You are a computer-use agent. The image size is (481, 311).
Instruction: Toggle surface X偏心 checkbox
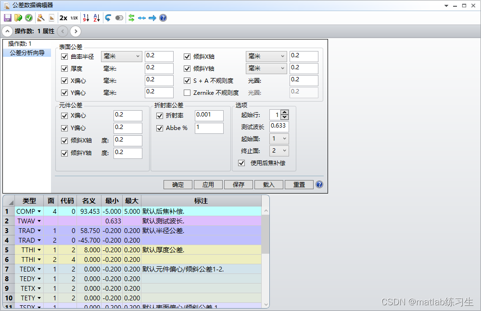(64, 81)
